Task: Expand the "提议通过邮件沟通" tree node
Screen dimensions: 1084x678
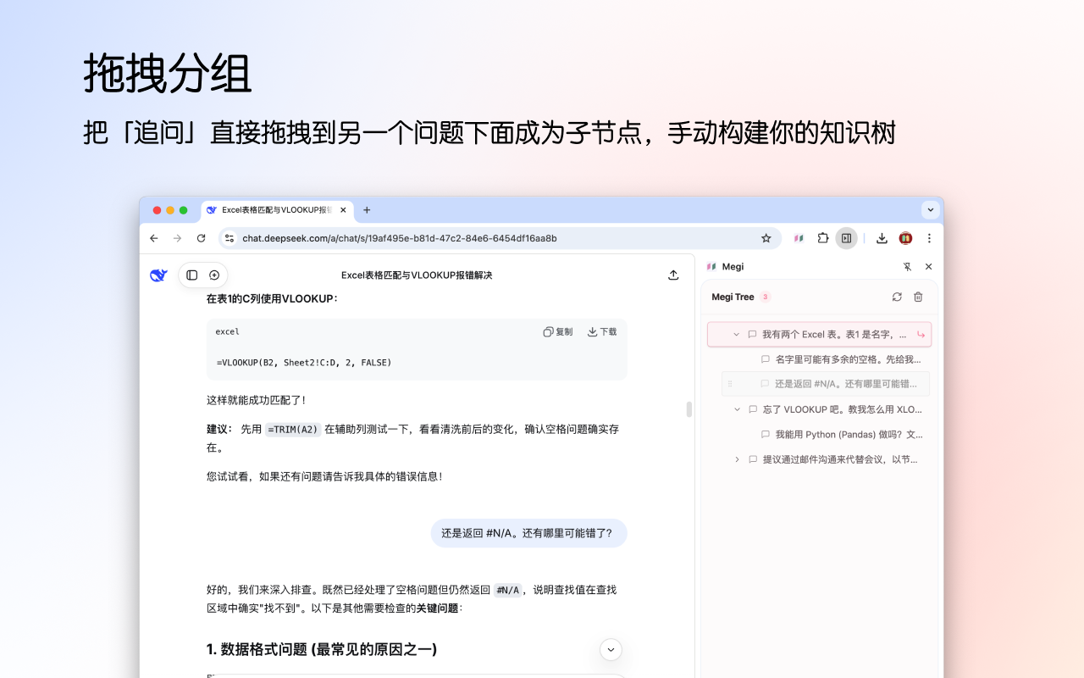Action: click(x=736, y=459)
